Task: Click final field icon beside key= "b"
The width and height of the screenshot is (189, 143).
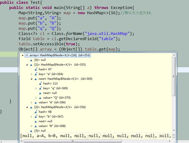Action: tap(36, 116)
